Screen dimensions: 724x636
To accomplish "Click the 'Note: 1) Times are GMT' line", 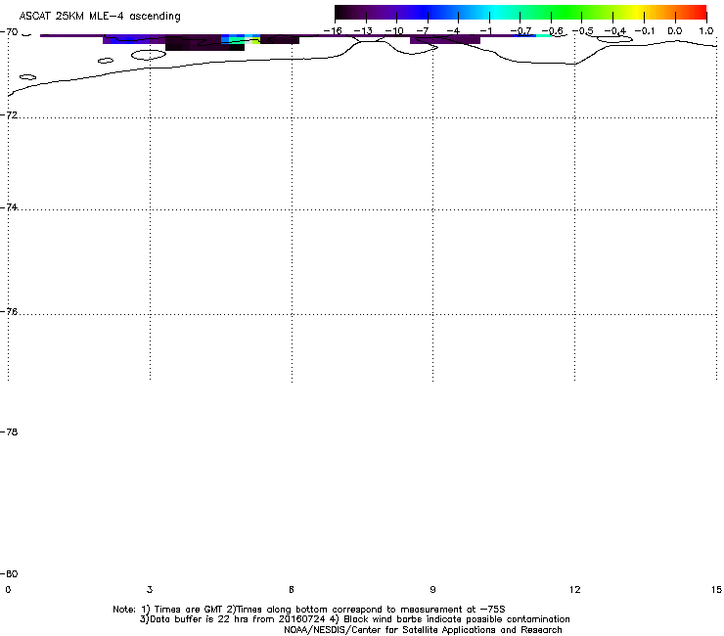I will 308,610.
